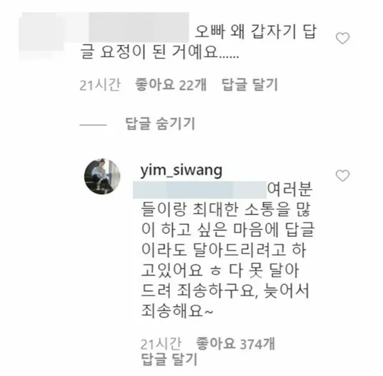Like the top comment using its heart icon

pos(342,38)
